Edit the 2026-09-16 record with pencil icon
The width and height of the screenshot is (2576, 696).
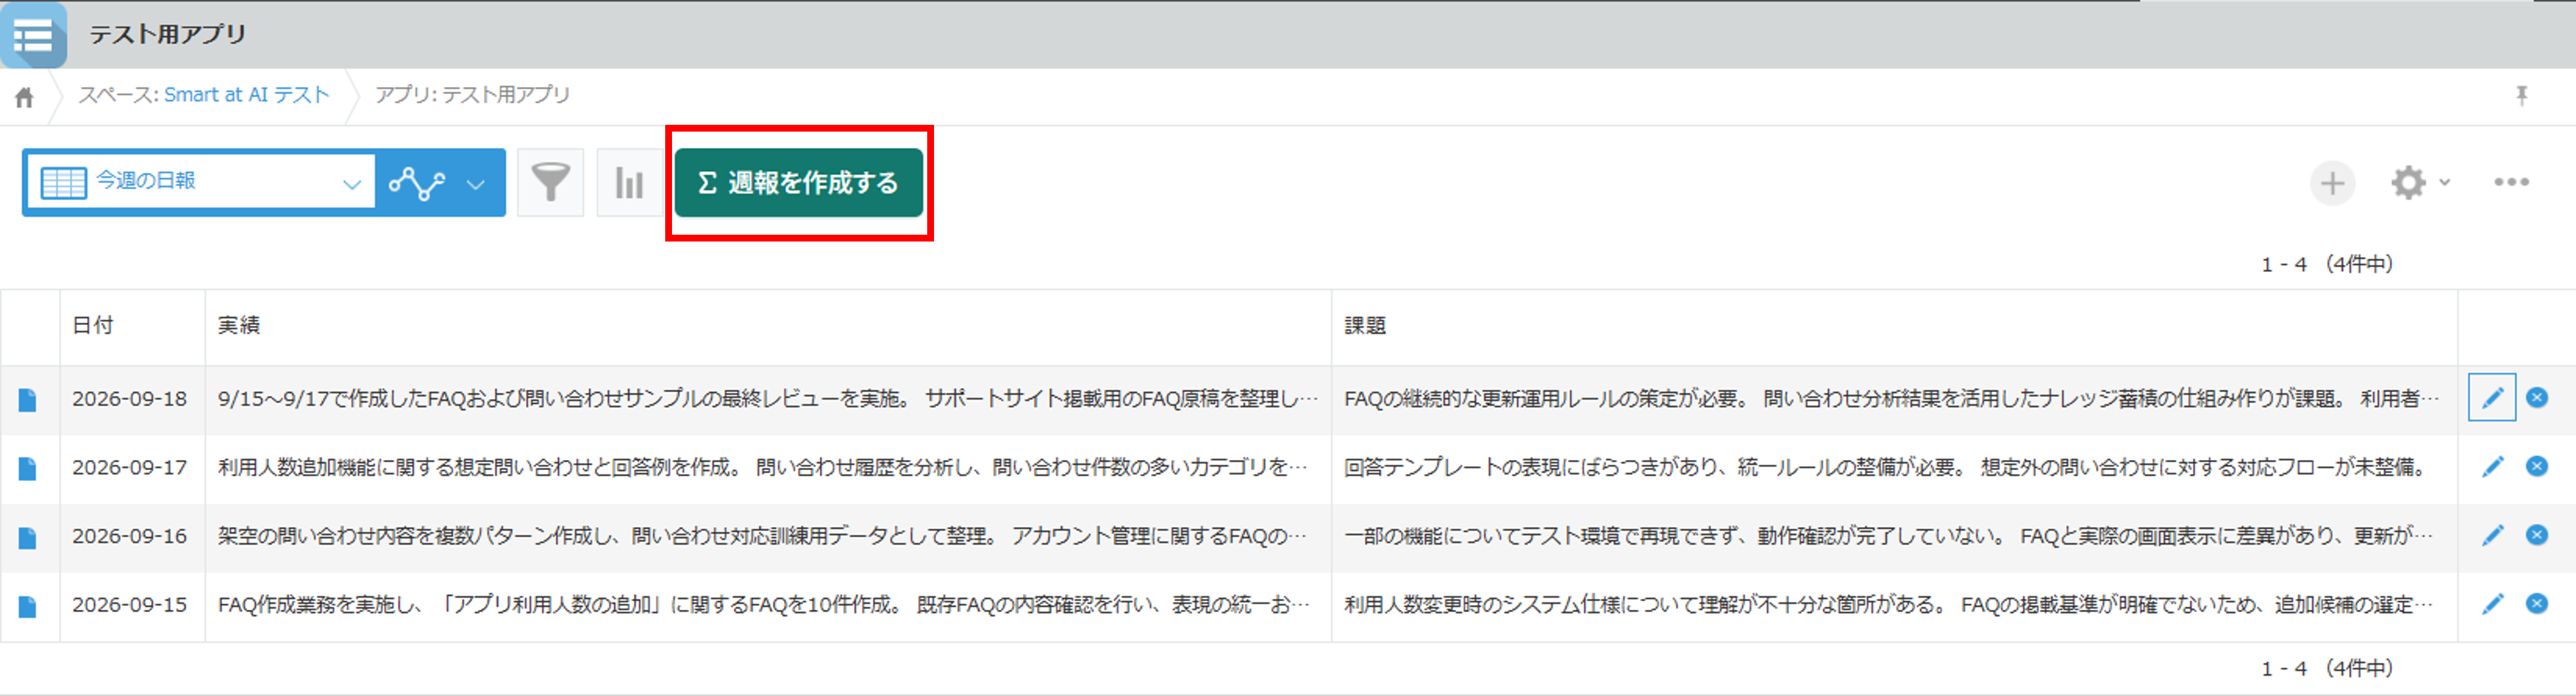(x=2492, y=535)
